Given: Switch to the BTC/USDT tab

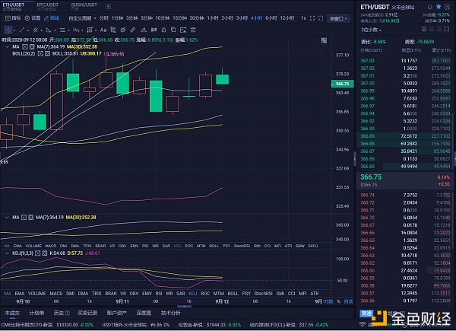Looking at the screenshot, I should pyautogui.click(x=48, y=6).
